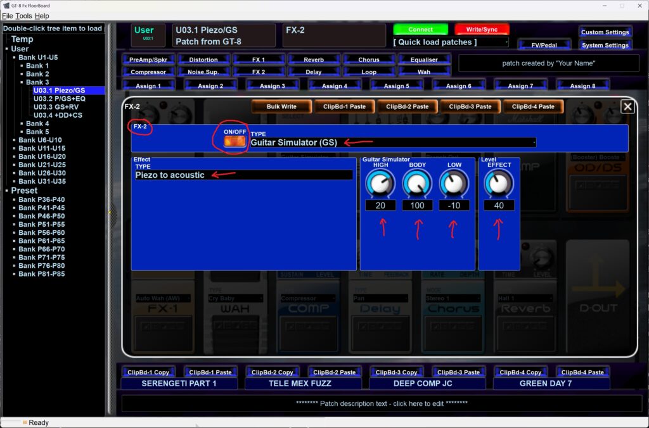Viewport: 649px width, 428px height.
Task: Click the Assign 4 button
Action: click(334, 86)
